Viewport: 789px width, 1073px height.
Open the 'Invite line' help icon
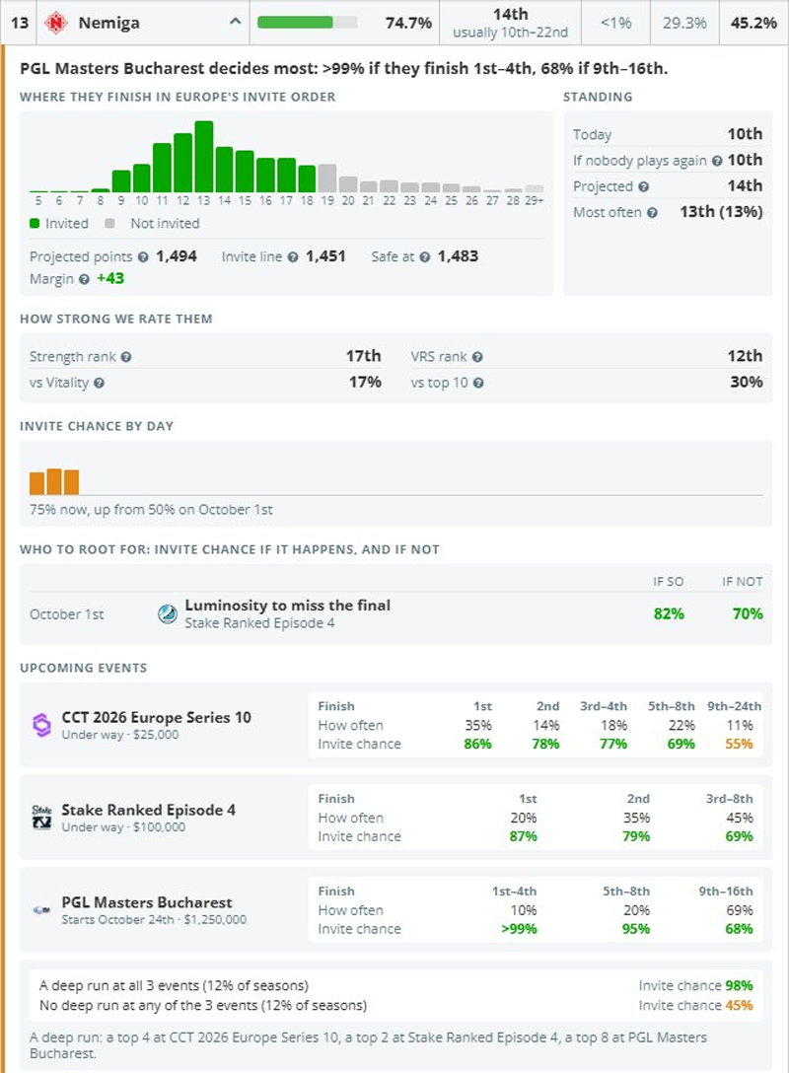pyautogui.click(x=293, y=257)
